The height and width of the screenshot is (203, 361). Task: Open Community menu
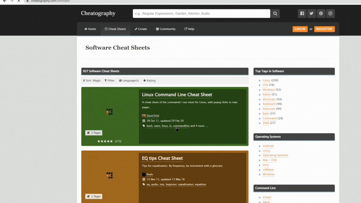coord(166,29)
